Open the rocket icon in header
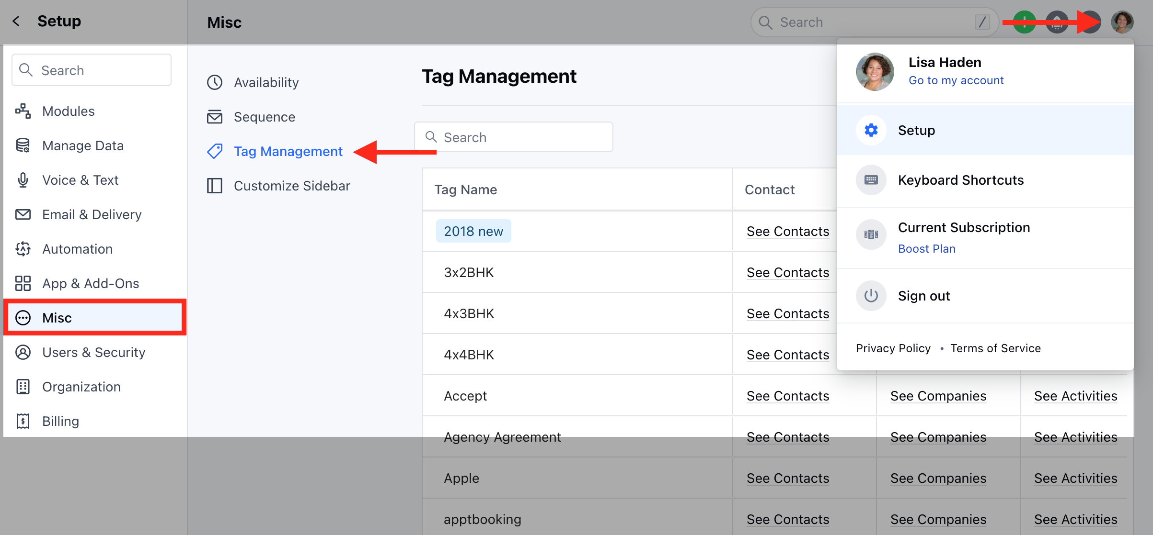Image resolution: width=1153 pixels, height=535 pixels. point(1057,22)
